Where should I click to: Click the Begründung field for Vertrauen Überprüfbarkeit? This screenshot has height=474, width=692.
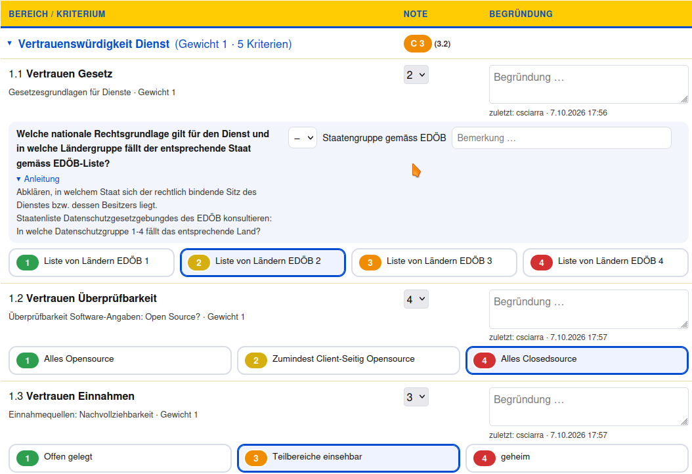coord(588,309)
